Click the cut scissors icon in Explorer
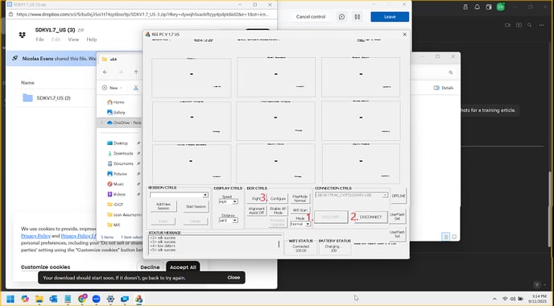 tap(135, 88)
